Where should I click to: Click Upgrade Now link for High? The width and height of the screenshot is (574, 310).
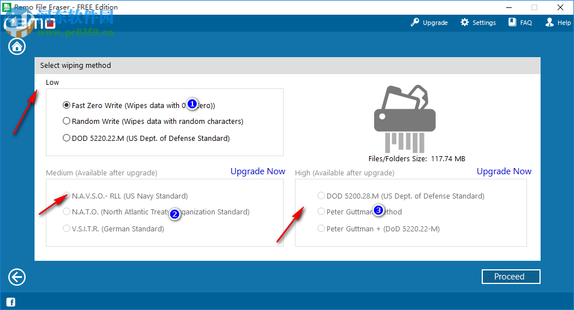click(x=504, y=171)
